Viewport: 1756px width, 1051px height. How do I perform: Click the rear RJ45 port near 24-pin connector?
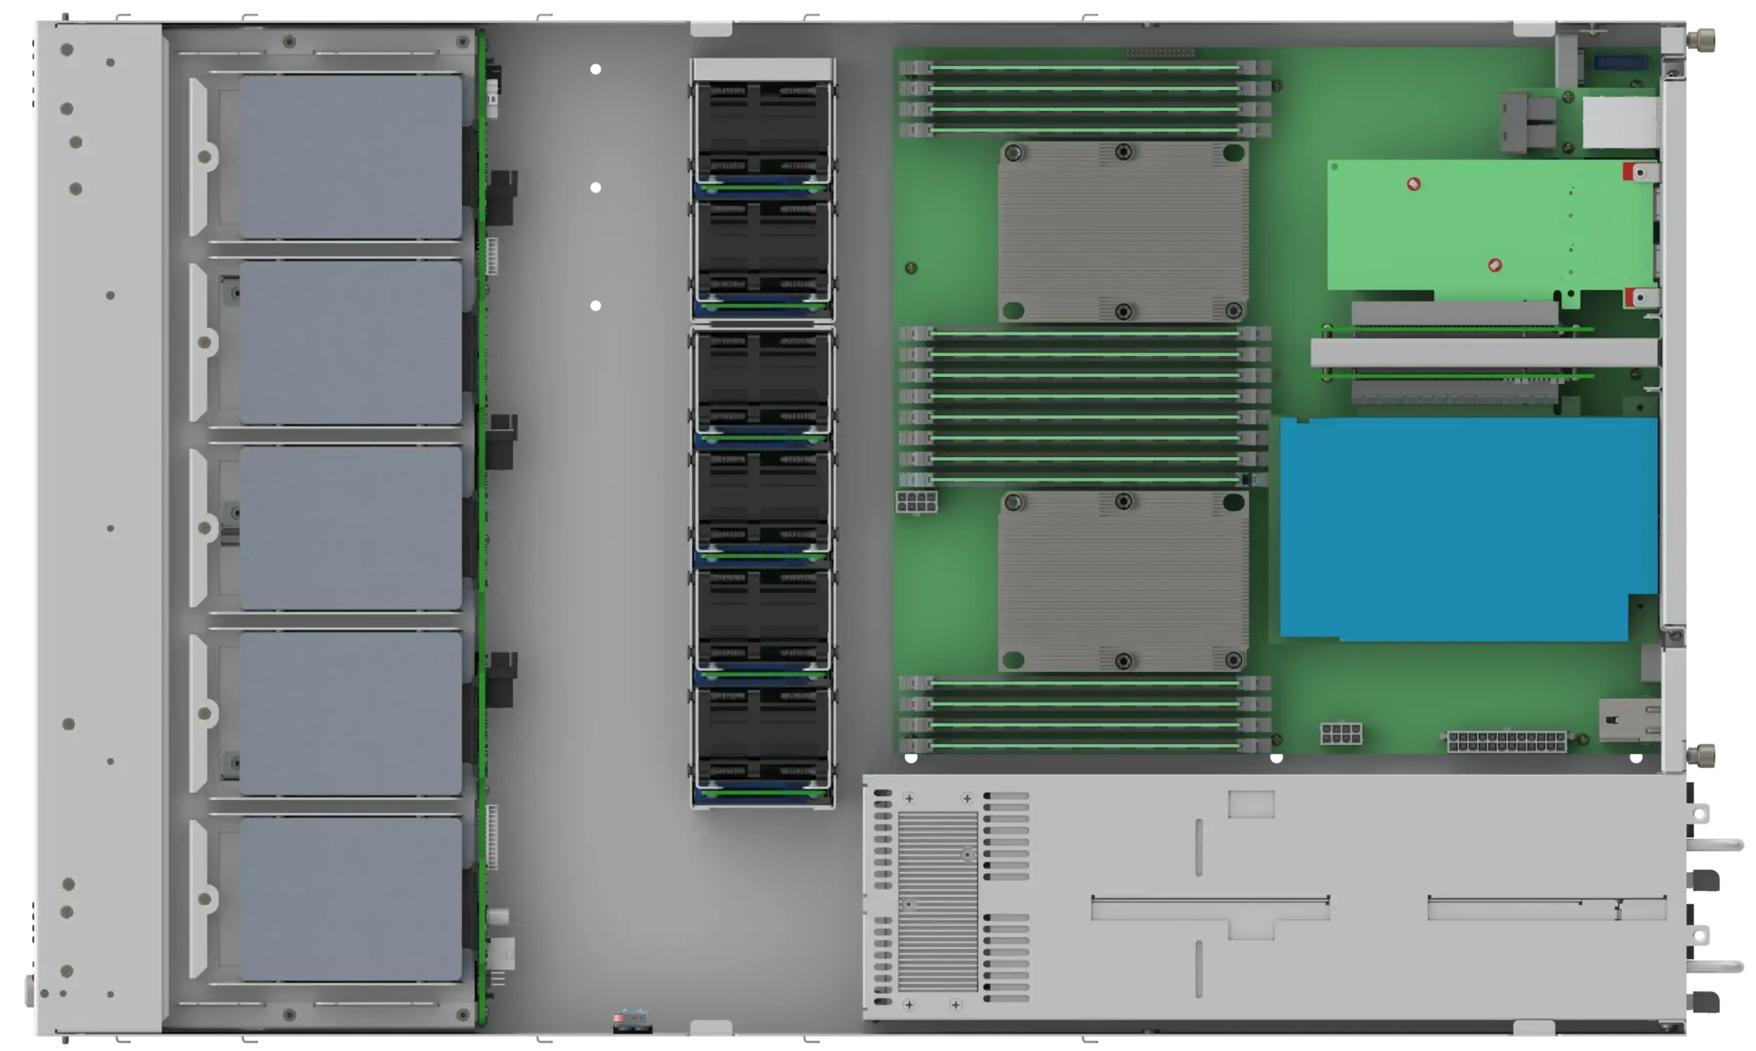[x=1629, y=720]
